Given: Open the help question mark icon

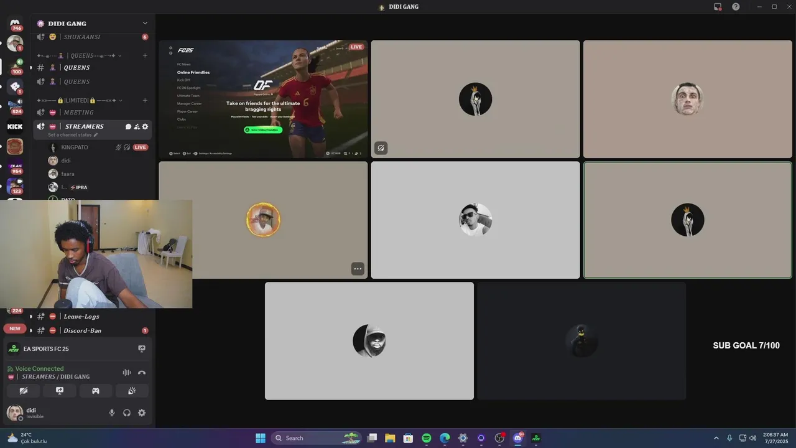Looking at the screenshot, I should pyautogui.click(x=736, y=7).
